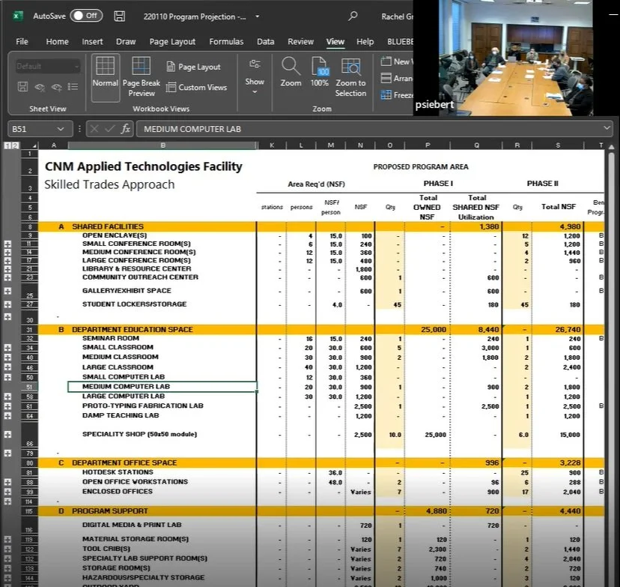Viewport: 620px width, 587px height.
Task: Click the formula bar Enter checkmark
Action: (x=110, y=129)
